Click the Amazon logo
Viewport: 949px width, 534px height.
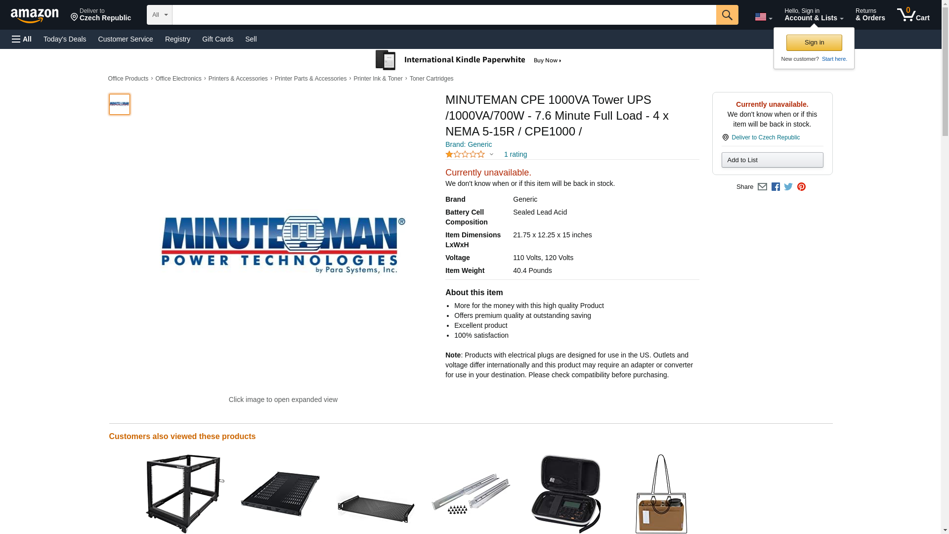(x=35, y=15)
